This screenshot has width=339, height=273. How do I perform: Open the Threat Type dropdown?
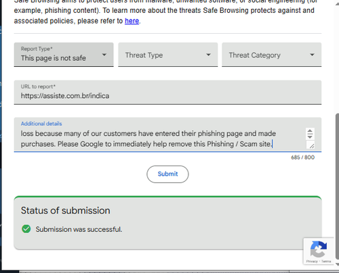[168, 55]
